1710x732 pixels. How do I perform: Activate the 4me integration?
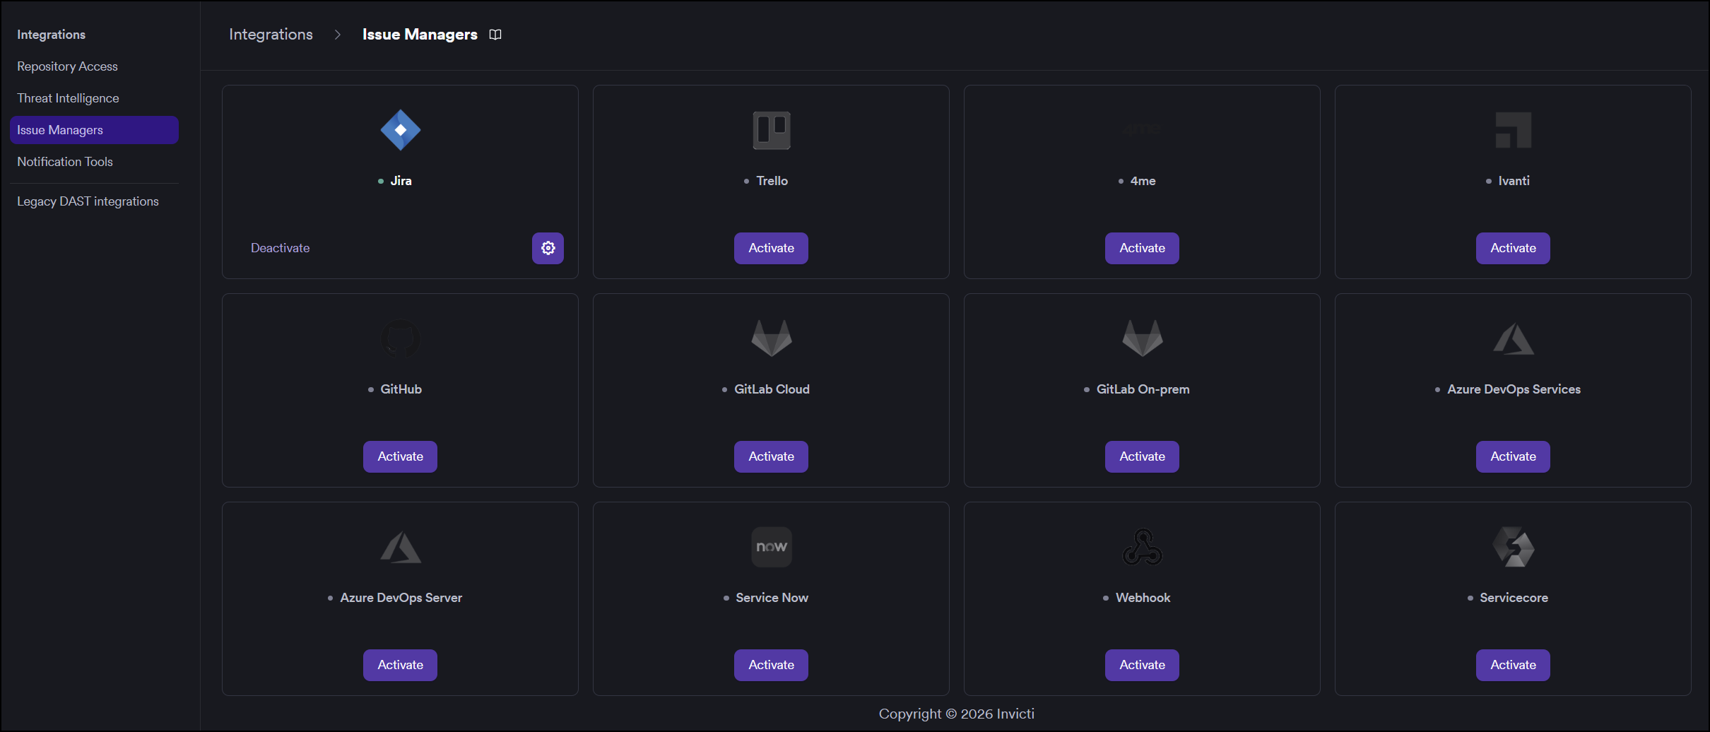click(x=1142, y=248)
